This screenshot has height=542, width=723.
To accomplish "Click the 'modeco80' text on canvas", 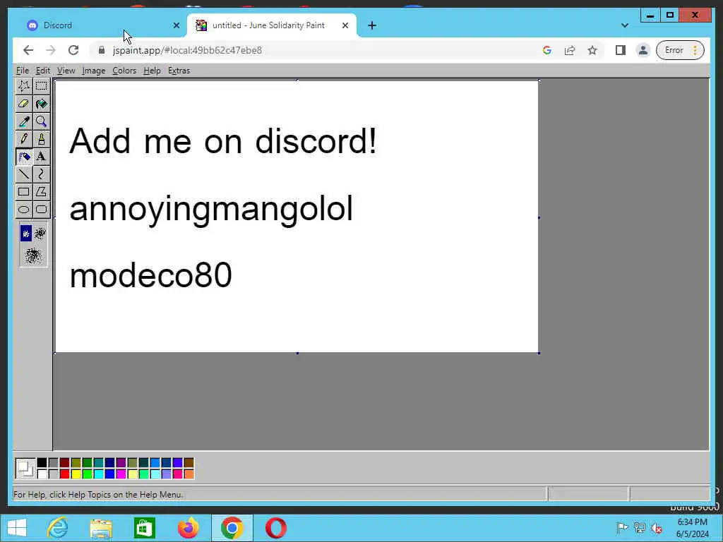I will (x=151, y=276).
